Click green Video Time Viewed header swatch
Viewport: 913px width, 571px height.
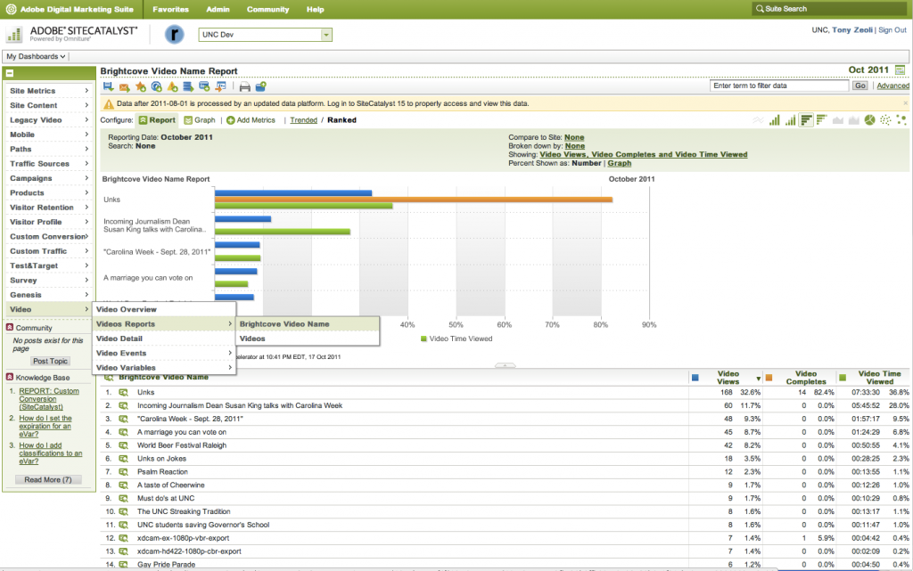coord(843,378)
